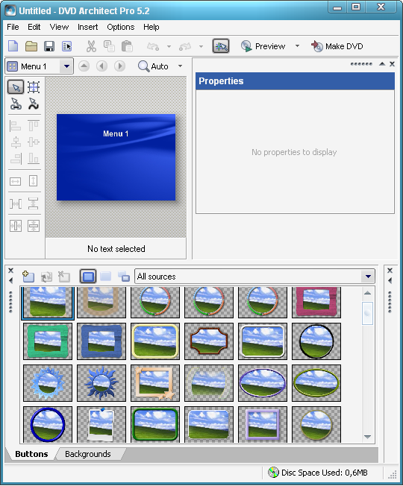This screenshot has height=486, width=403.
Task: Pick the green wooden frame button thumbnail
Action: tap(48, 341)
